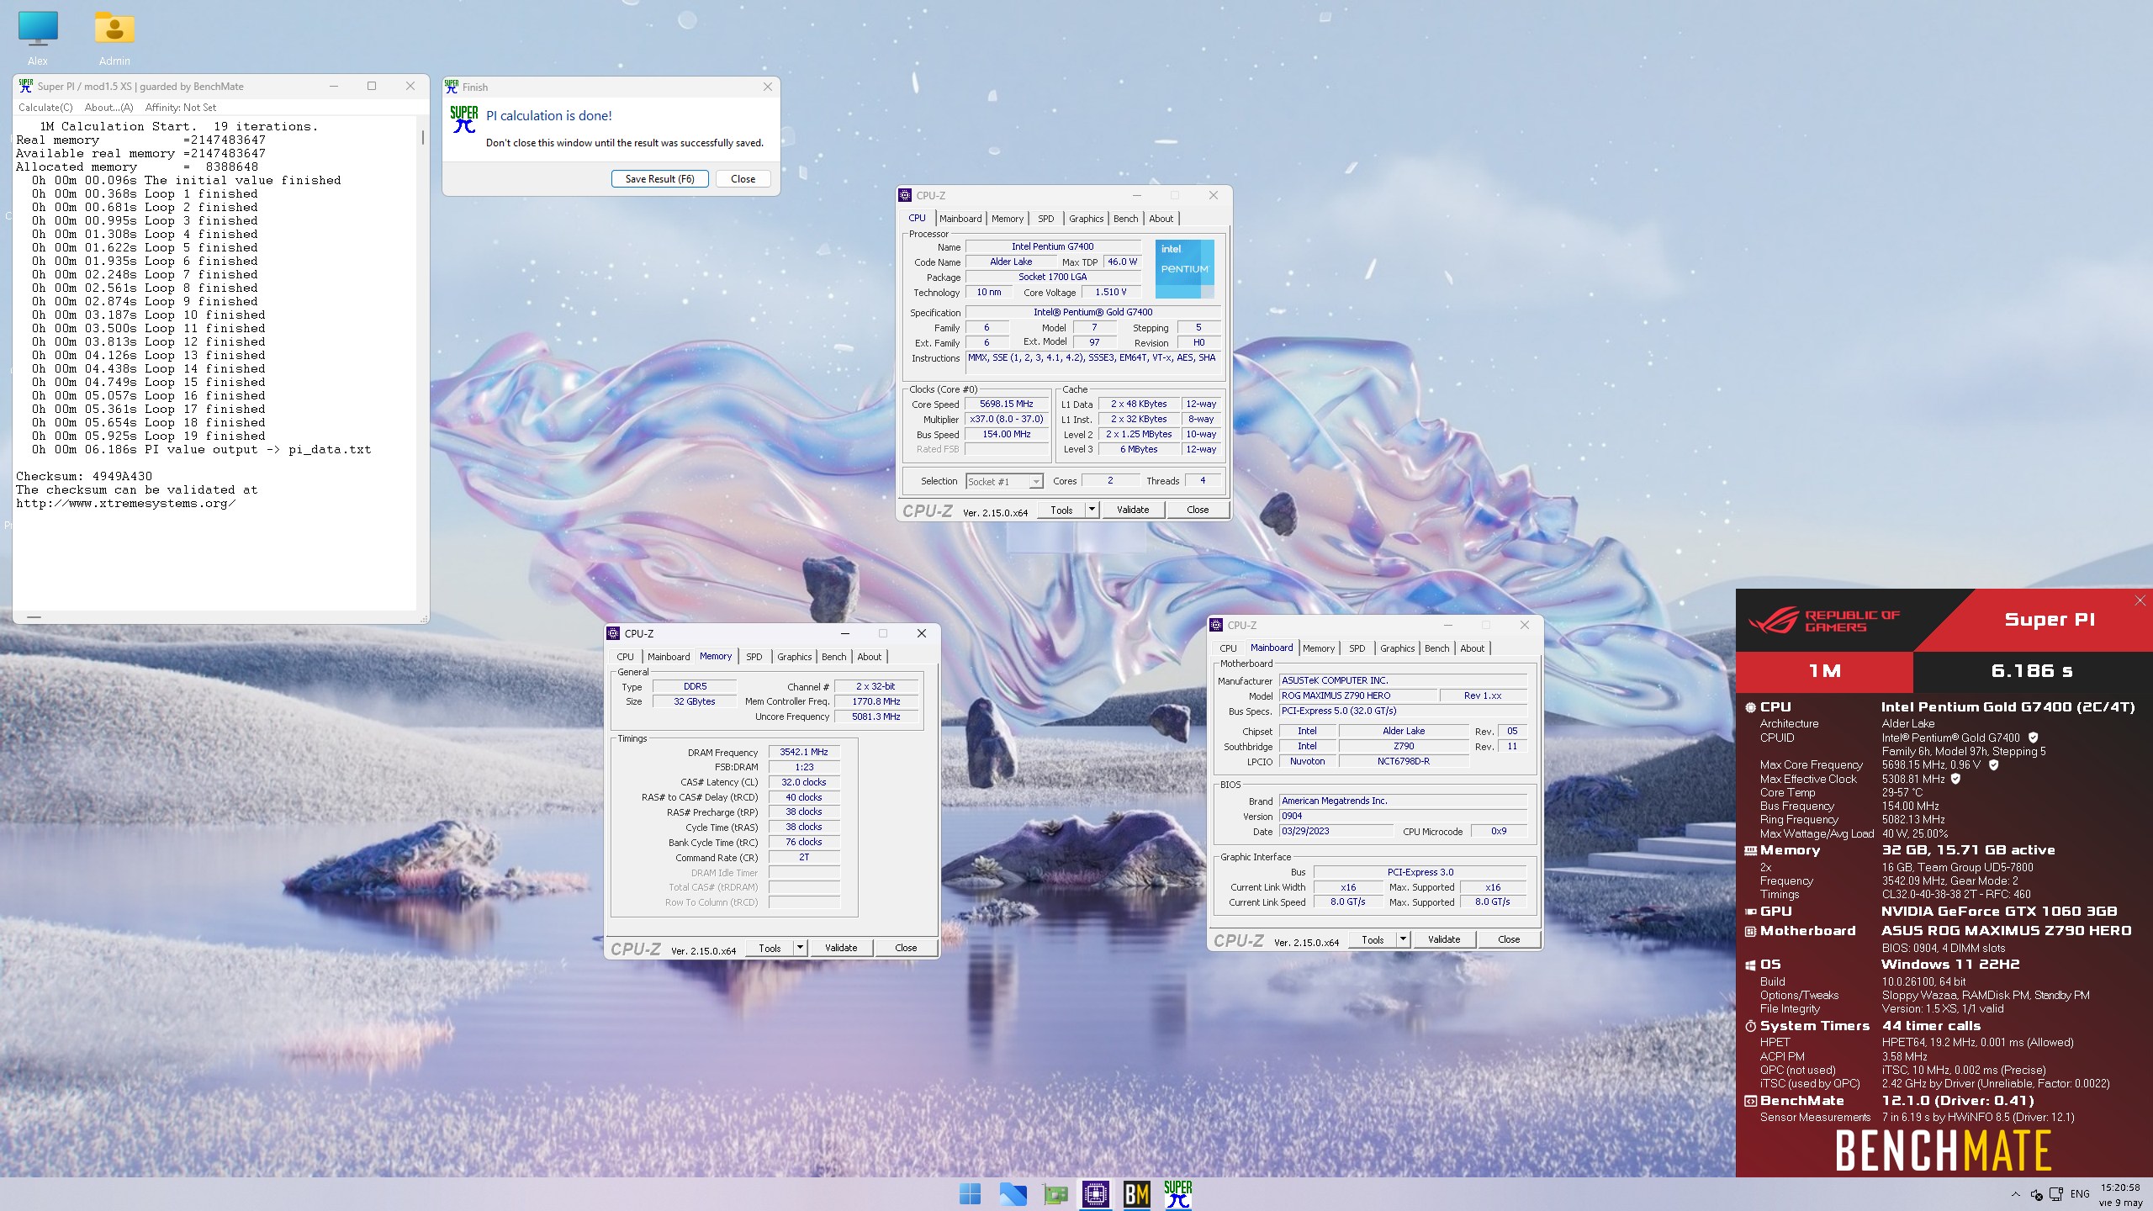This screenshot has height=1211, width=2153.
Task: Click the Windows OS icon in BenchMate panel
Action: (1750, 965)
